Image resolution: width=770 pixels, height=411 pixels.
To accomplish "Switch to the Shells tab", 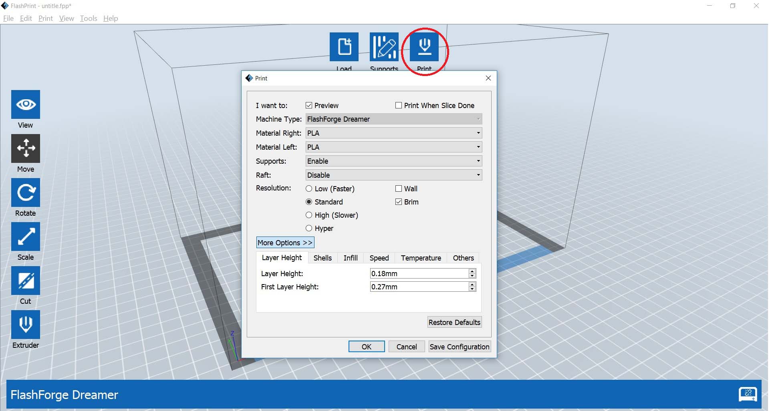I will pos(323,258).
